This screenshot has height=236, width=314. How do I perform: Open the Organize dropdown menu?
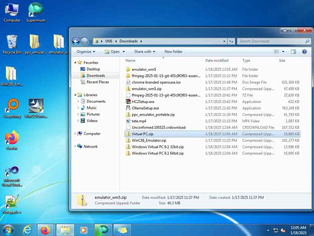coord(86,52)
